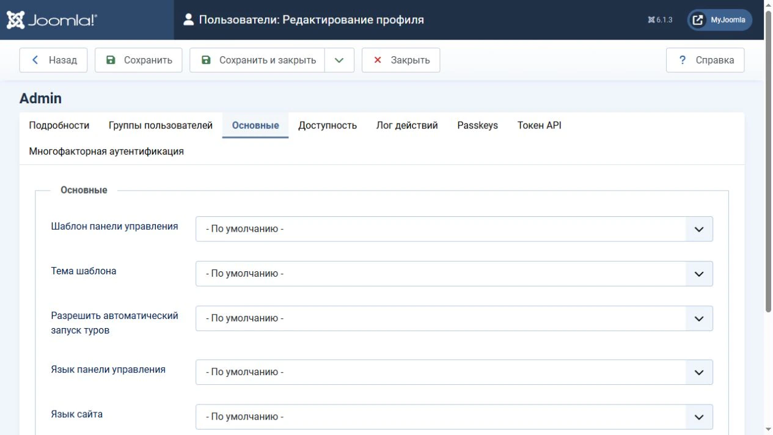This screenshot has height=435, width=773.
Task: Click the Joomla! logo
Action: 52,20
